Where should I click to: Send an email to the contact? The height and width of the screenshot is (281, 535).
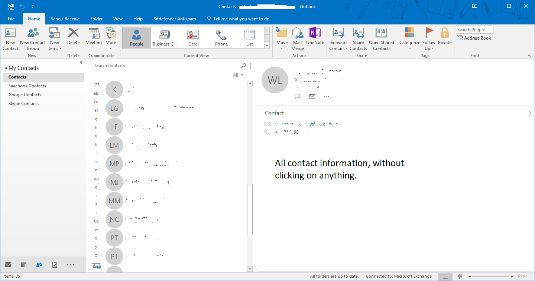[312, 97]
